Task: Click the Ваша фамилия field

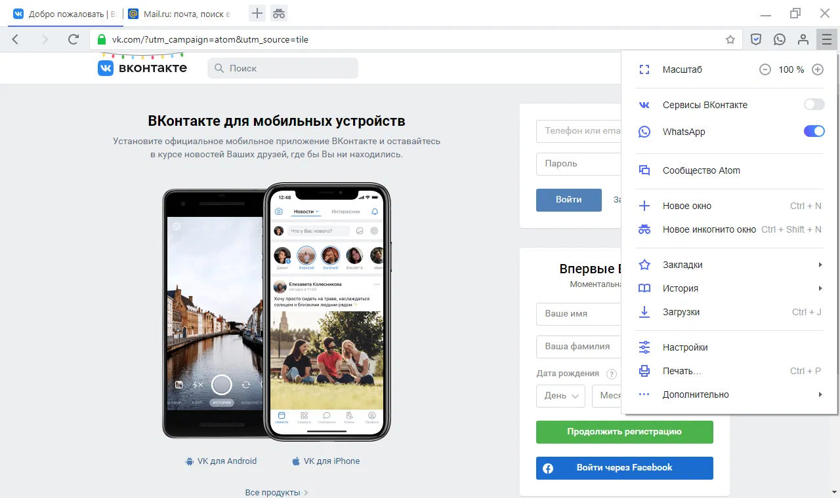Action: tap(579, 346)
